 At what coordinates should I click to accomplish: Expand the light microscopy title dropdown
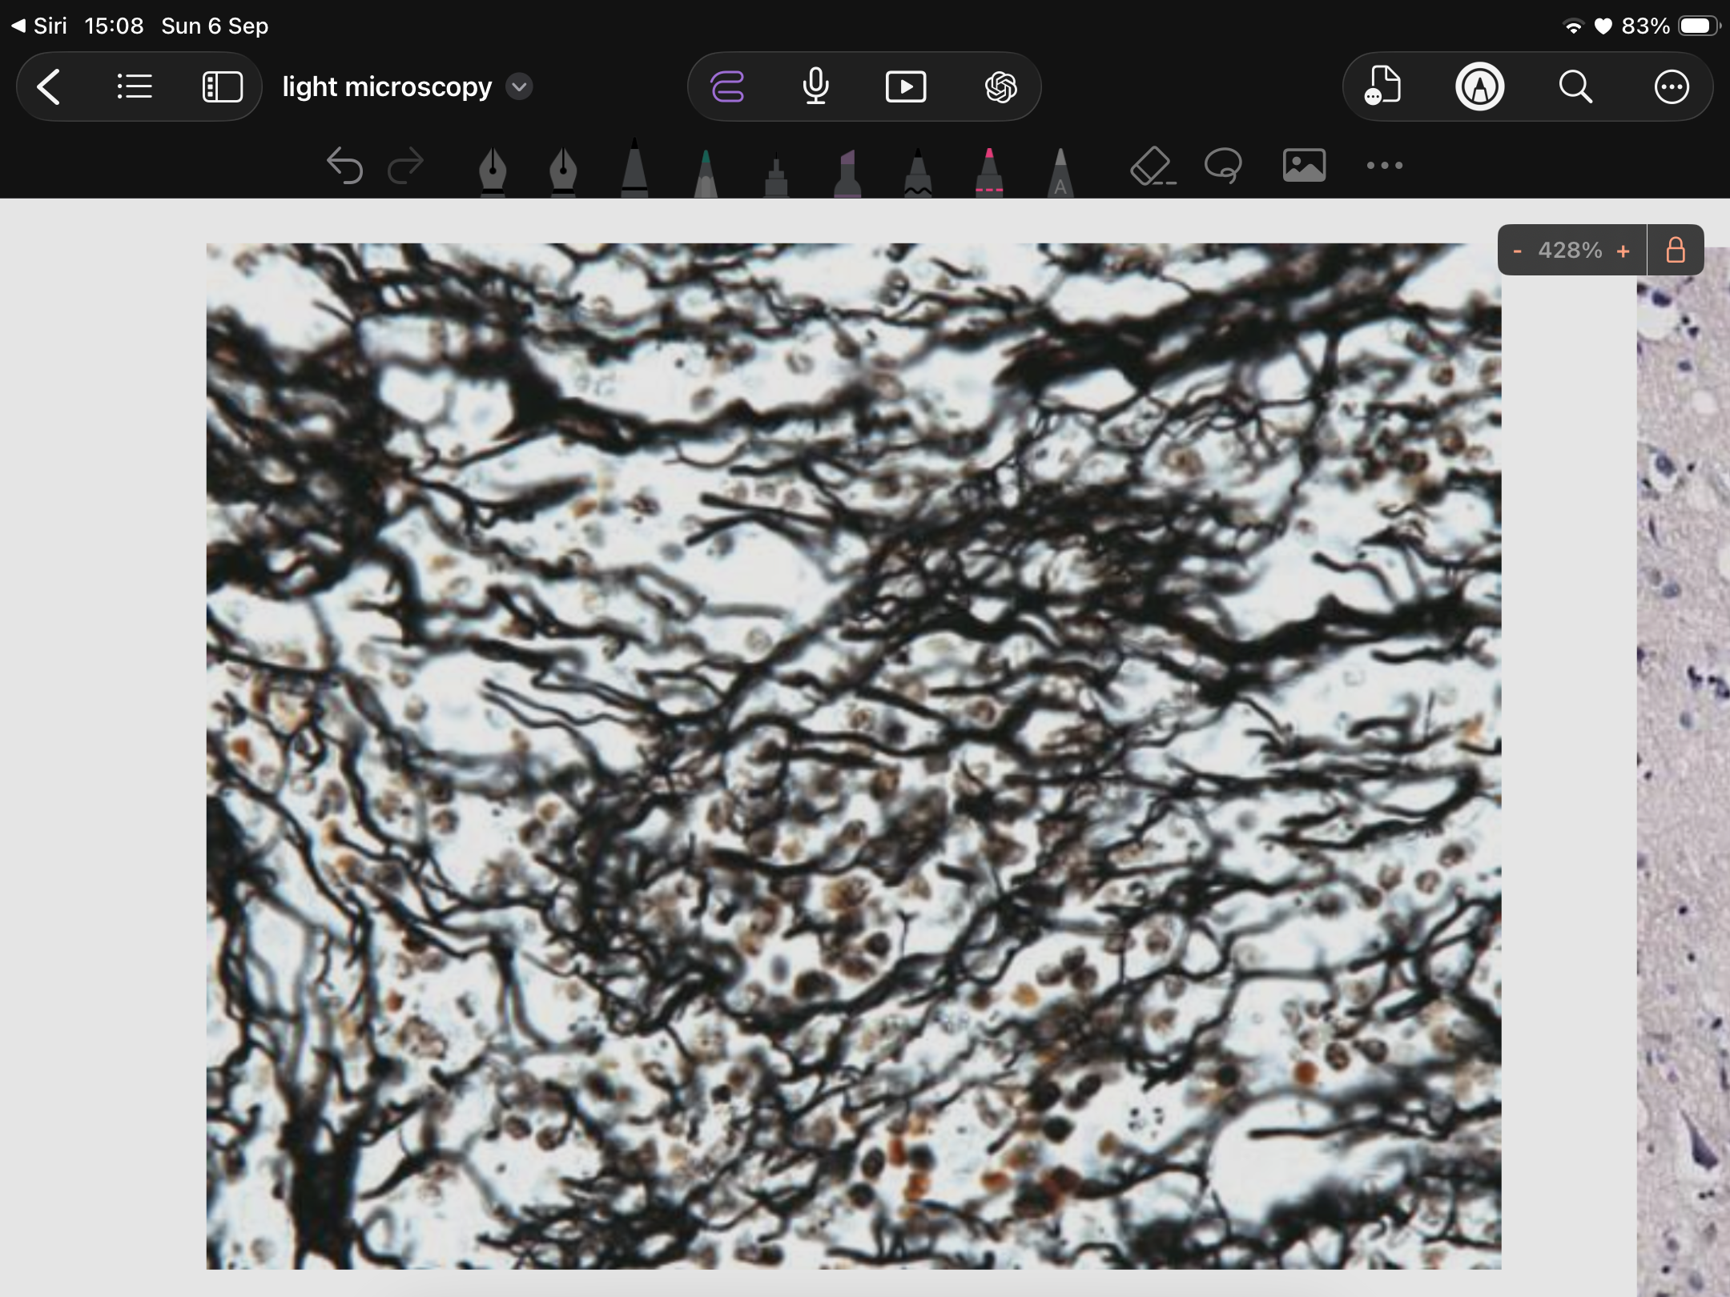tap(519, 86)
